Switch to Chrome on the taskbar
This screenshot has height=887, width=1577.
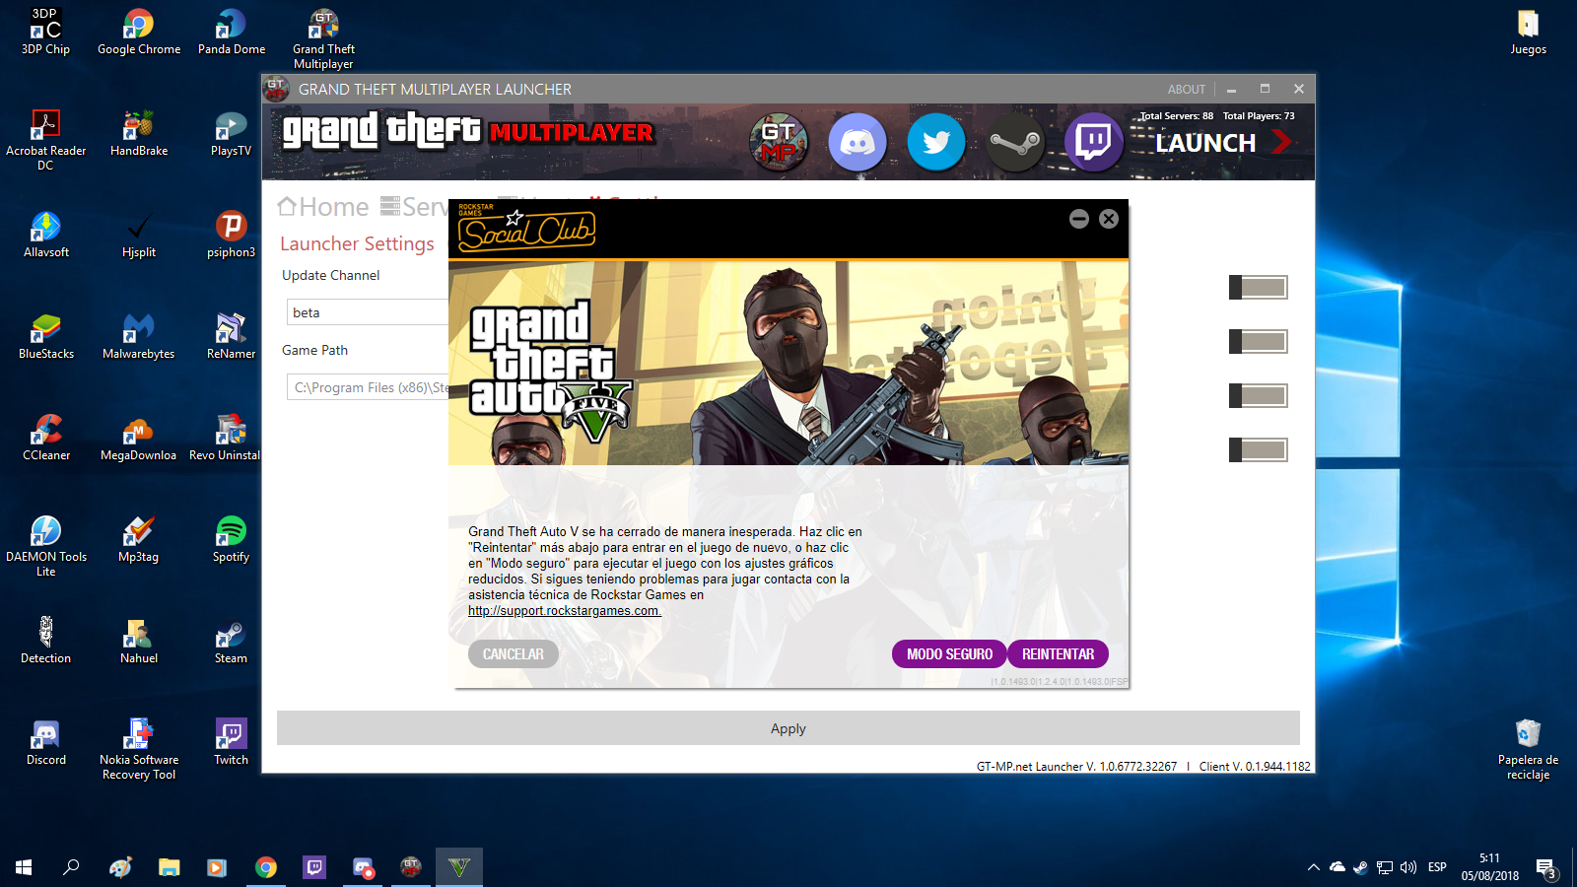click(266, 867)
